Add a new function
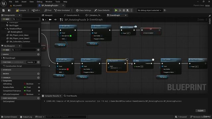The width and height of the screenshot is (212, 119). point(38,62)
